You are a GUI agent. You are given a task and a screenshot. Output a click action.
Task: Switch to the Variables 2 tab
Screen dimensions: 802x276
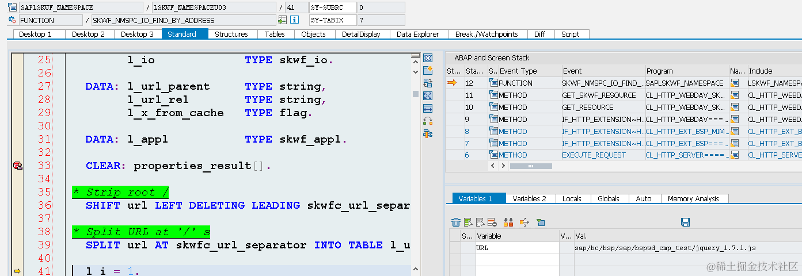pyautogui.click(x=530, y=199)
